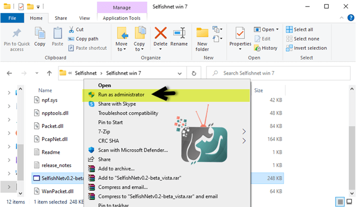Open recent locations dropdown arrow

click(x=37, y=73)
